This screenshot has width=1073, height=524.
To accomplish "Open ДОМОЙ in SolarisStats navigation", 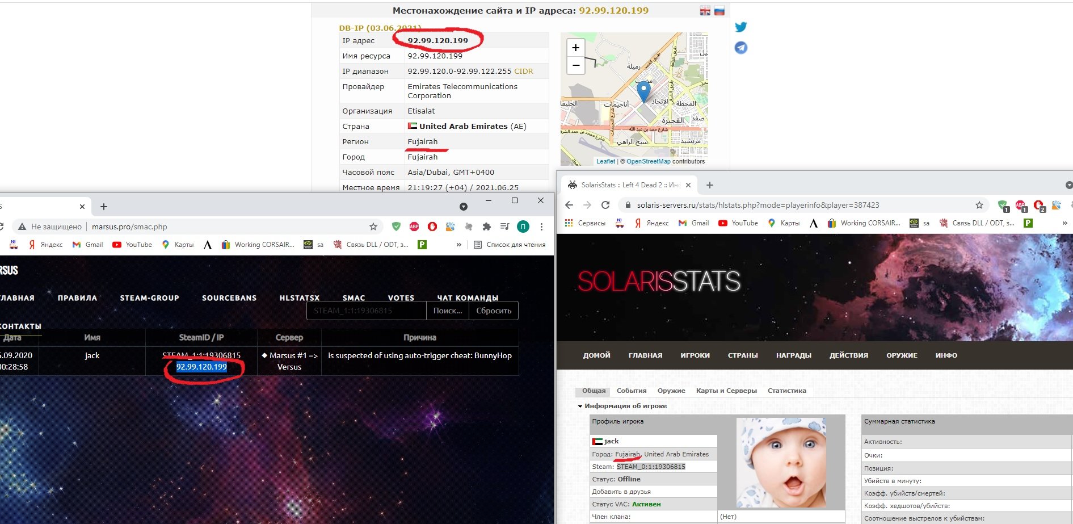I will click(x=597, y=355).
